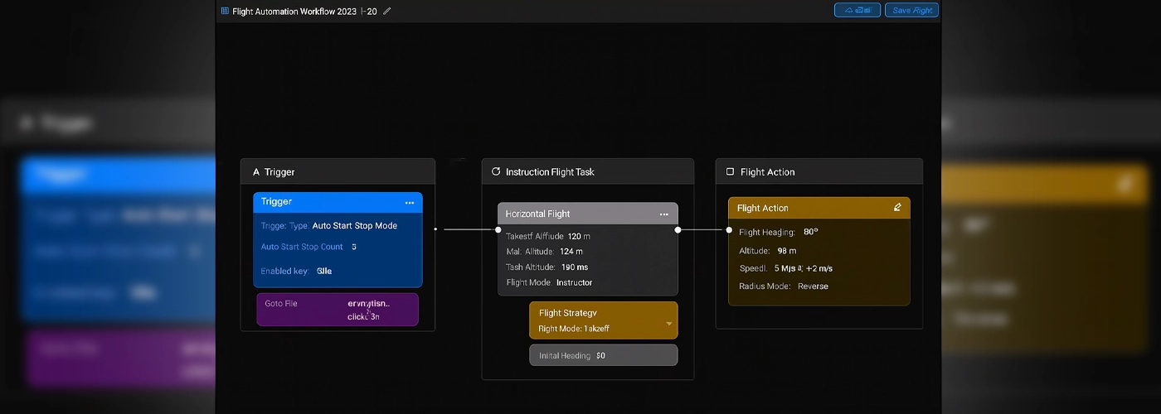Click the 'Flight Automation Workflow 2023' title
Viewport: 1161px width, 414px height.
(294, 11)
